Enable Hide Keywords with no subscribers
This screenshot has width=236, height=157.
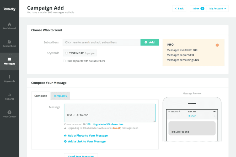coord(65,61)
